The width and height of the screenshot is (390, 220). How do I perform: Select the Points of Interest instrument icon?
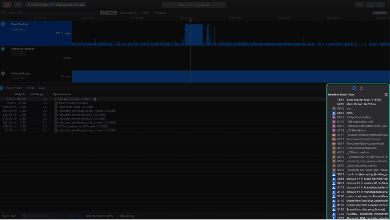(3, 49)
